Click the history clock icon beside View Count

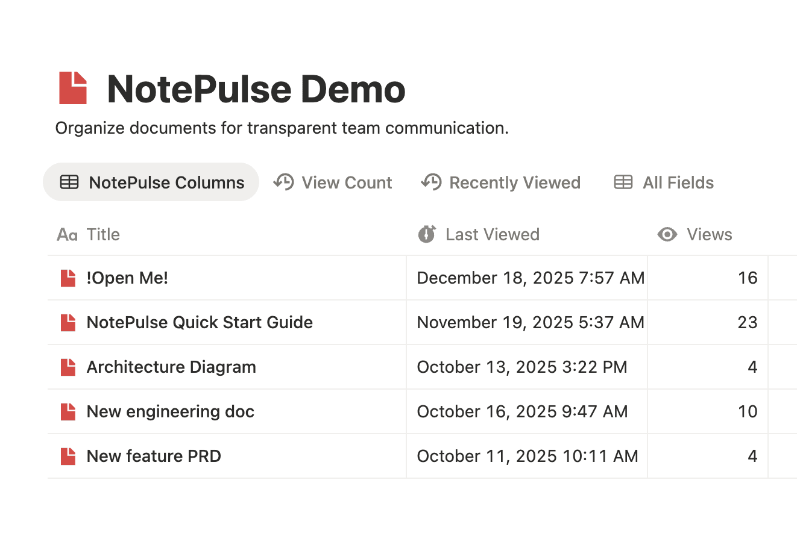click(x=283, y=182)
